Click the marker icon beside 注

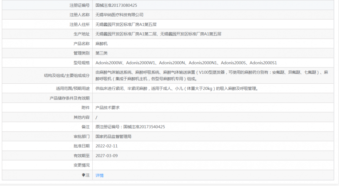84,175
